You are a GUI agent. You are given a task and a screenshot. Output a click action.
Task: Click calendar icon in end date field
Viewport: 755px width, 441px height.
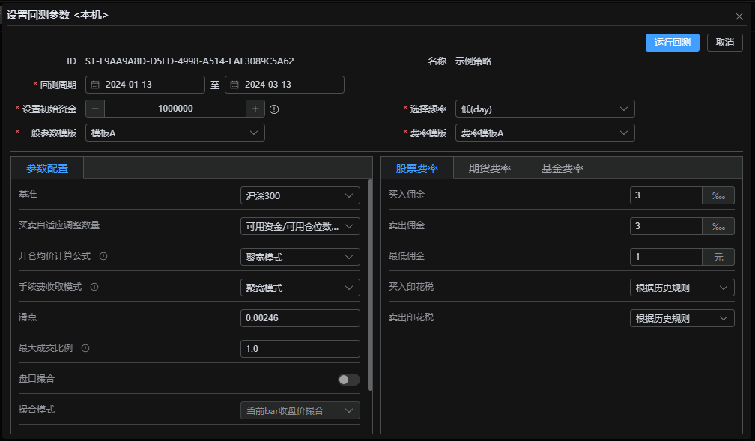234,85
